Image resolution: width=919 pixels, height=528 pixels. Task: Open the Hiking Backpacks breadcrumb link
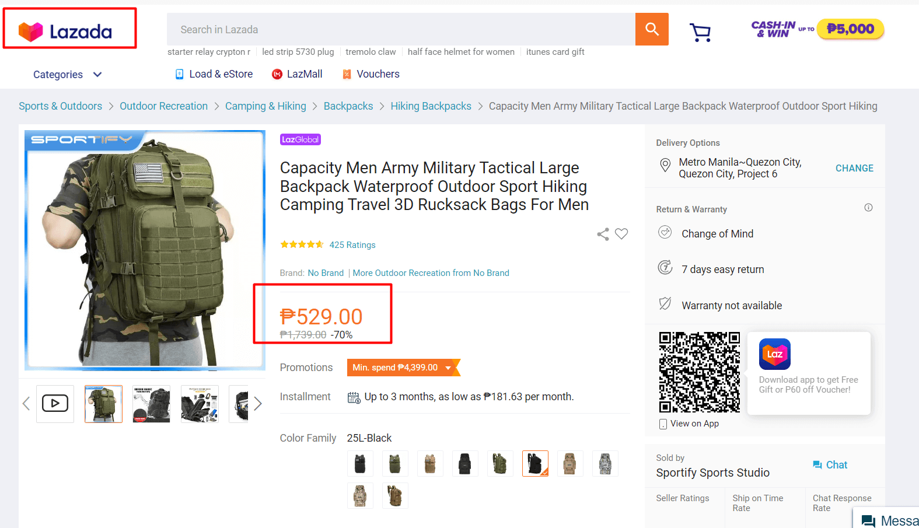click(x=431, y=106)
